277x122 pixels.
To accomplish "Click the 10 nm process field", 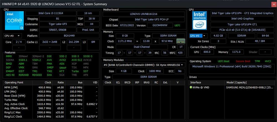I will 88,13.
